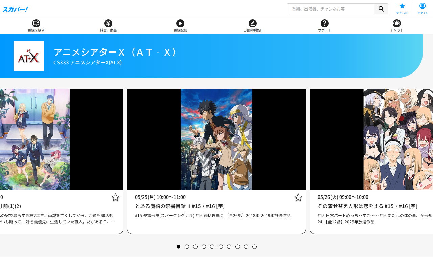This screenshot has height=271, width=433.
Task: Click description starting #15 日常パートめっちゃすこ
Action: point(375,218)
